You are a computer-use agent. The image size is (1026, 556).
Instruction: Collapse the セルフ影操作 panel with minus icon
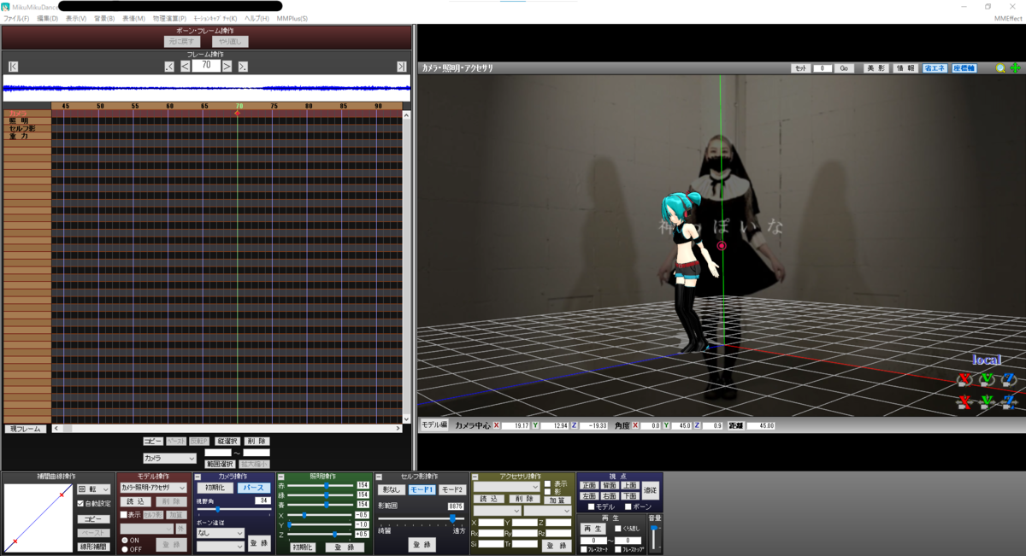click(x=379, y=477)
